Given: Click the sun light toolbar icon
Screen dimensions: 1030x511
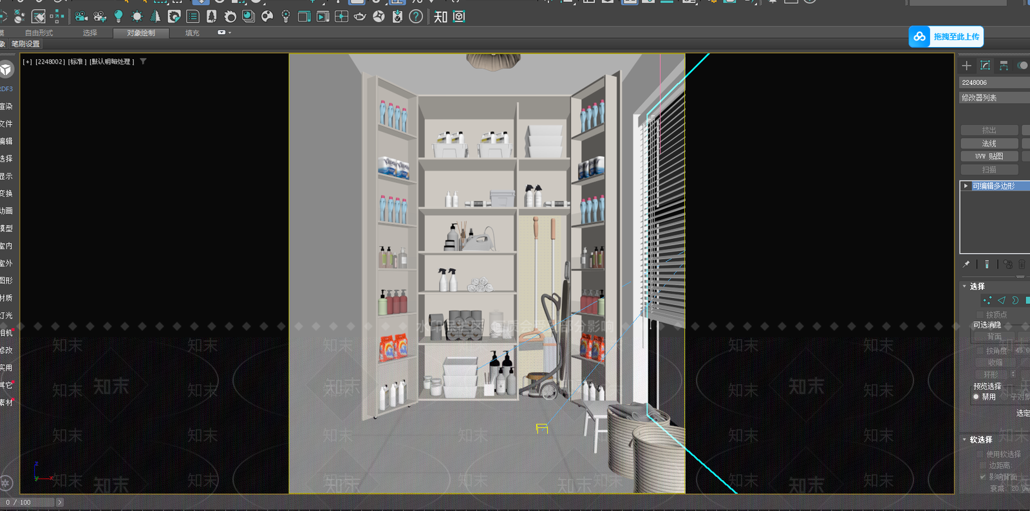Looking at the screenshot, I should pos(137,16).
